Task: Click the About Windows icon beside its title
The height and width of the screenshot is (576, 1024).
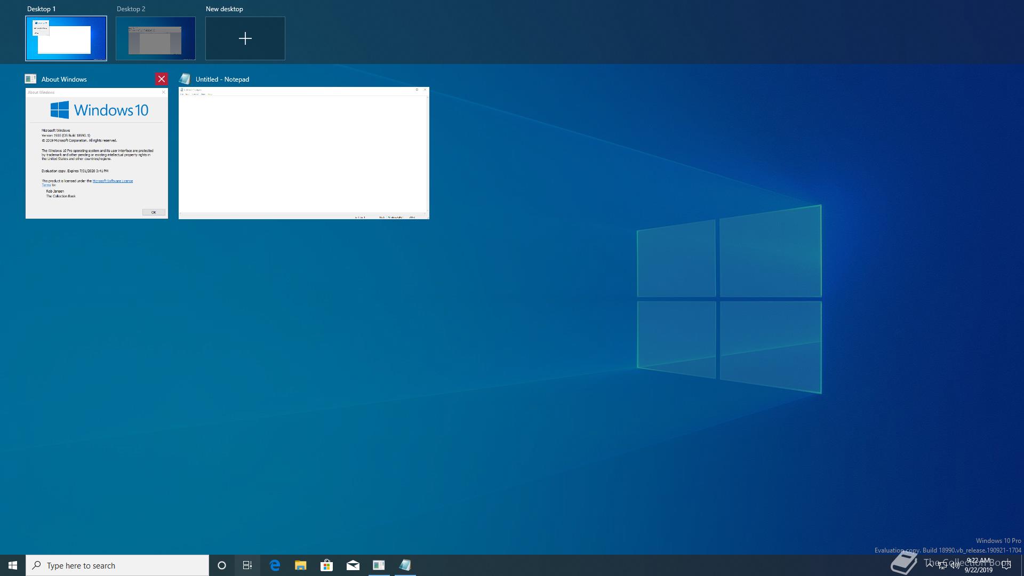Action: pyautogui.click(x=31, y=79)
